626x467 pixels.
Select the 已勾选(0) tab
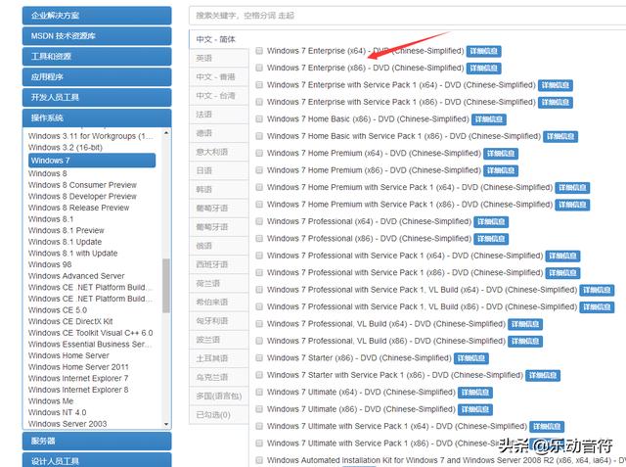pos(212,415)
